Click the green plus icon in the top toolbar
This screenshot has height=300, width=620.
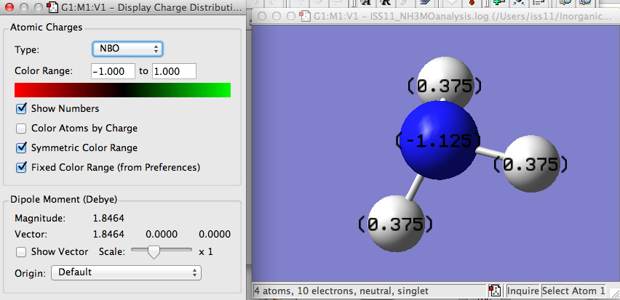(x=500, y=2)
